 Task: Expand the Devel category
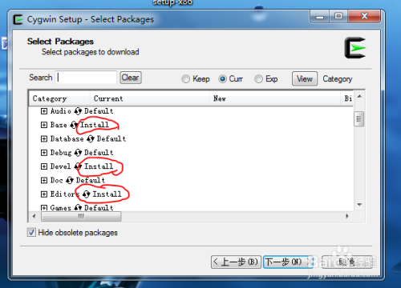44,166
